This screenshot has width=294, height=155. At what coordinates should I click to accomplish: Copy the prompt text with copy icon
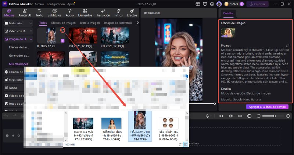288,45
